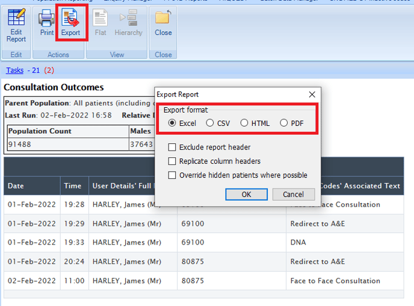
Task: Open the Tasks link
Action: (14, 70)
